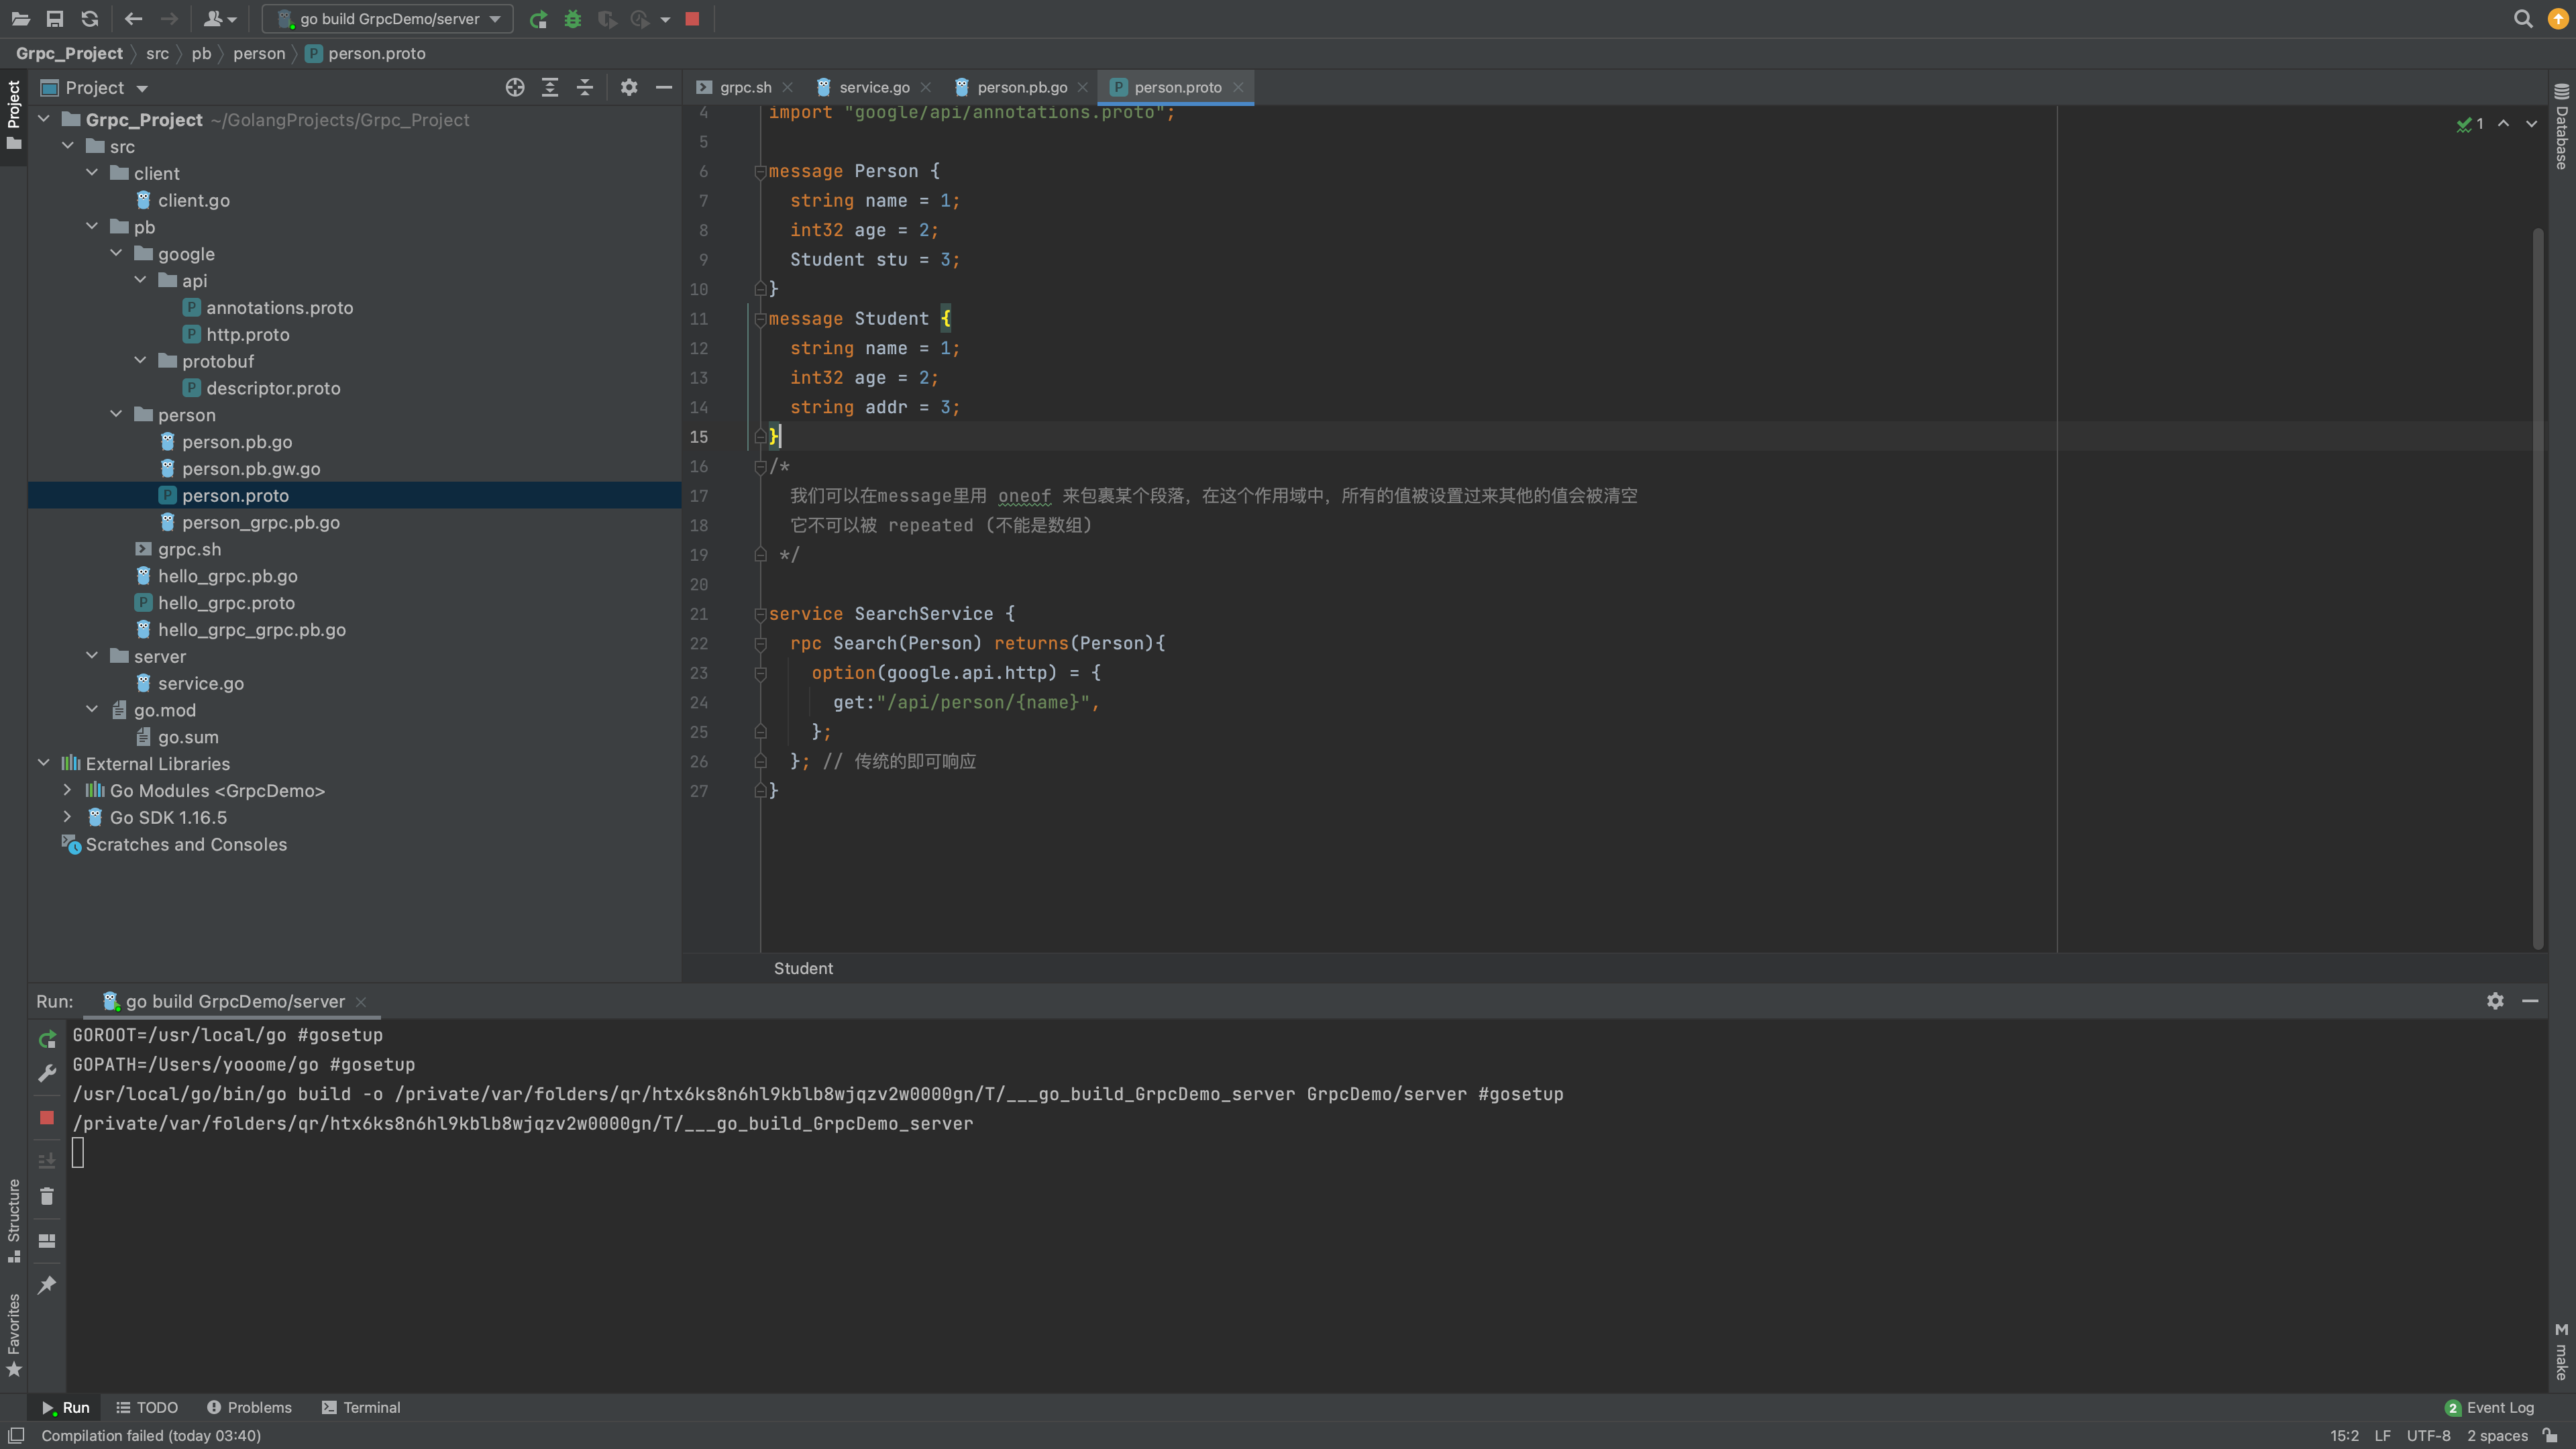This screenshot has width=2576, height=1449.
Task: Click the trash Clear All icon in Run panel
Action: pos(47,1196)
